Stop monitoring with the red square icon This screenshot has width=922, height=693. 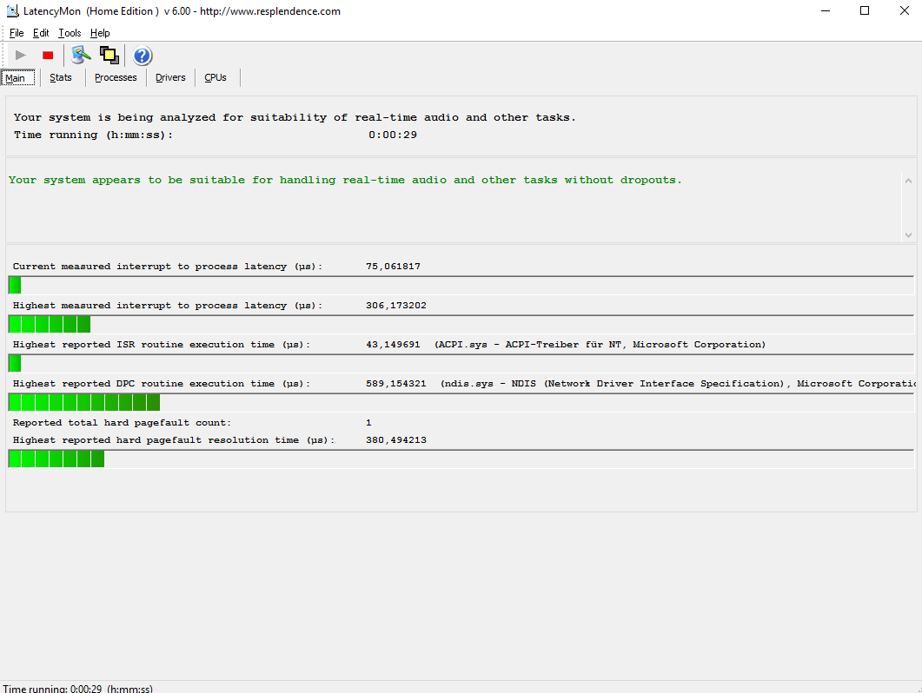pos(48,56)
